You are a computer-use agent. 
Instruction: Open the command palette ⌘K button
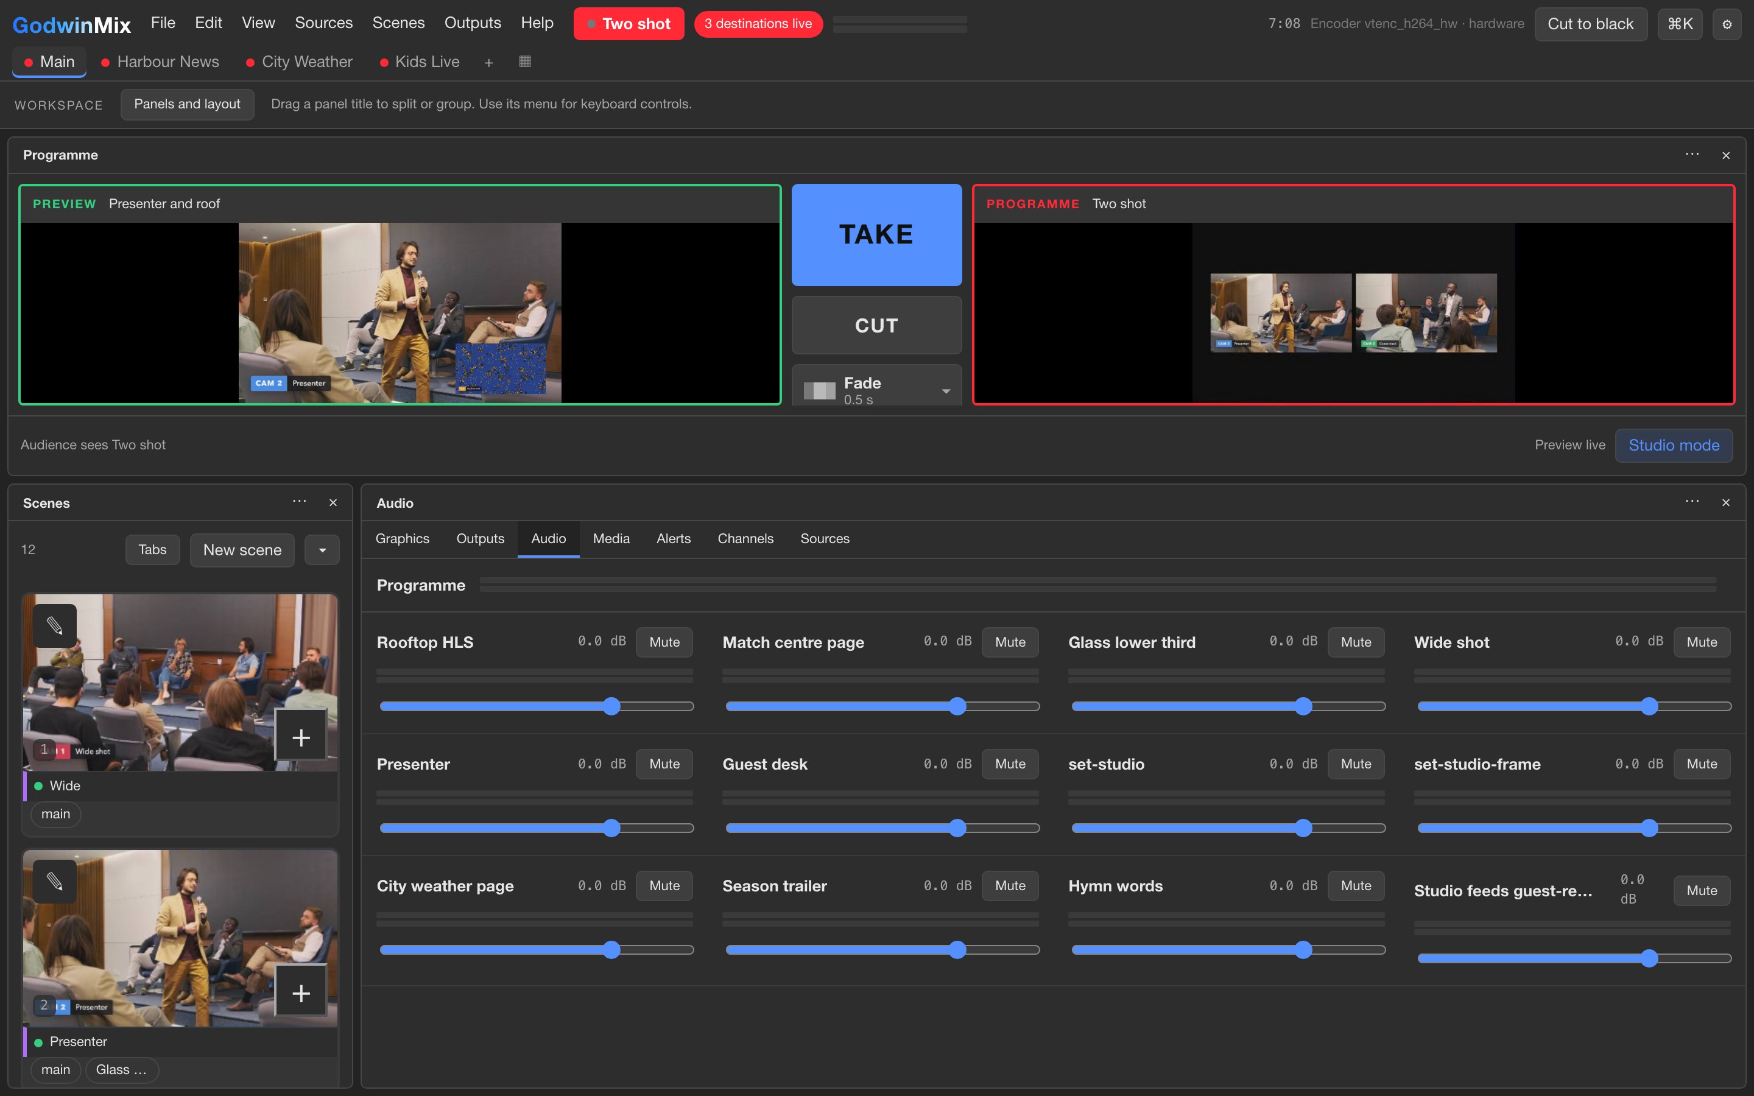tap(1679, 24)
